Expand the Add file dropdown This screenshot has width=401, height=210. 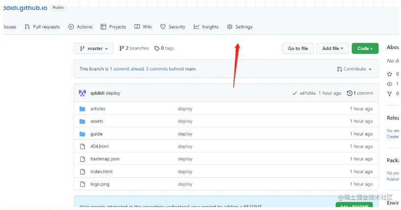(332, 49)
